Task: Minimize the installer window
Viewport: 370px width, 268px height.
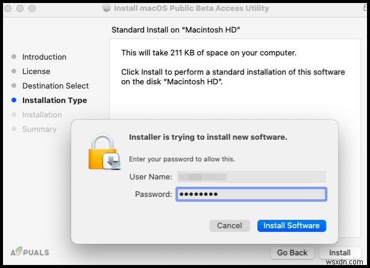Action: click(x=20, y=8)
